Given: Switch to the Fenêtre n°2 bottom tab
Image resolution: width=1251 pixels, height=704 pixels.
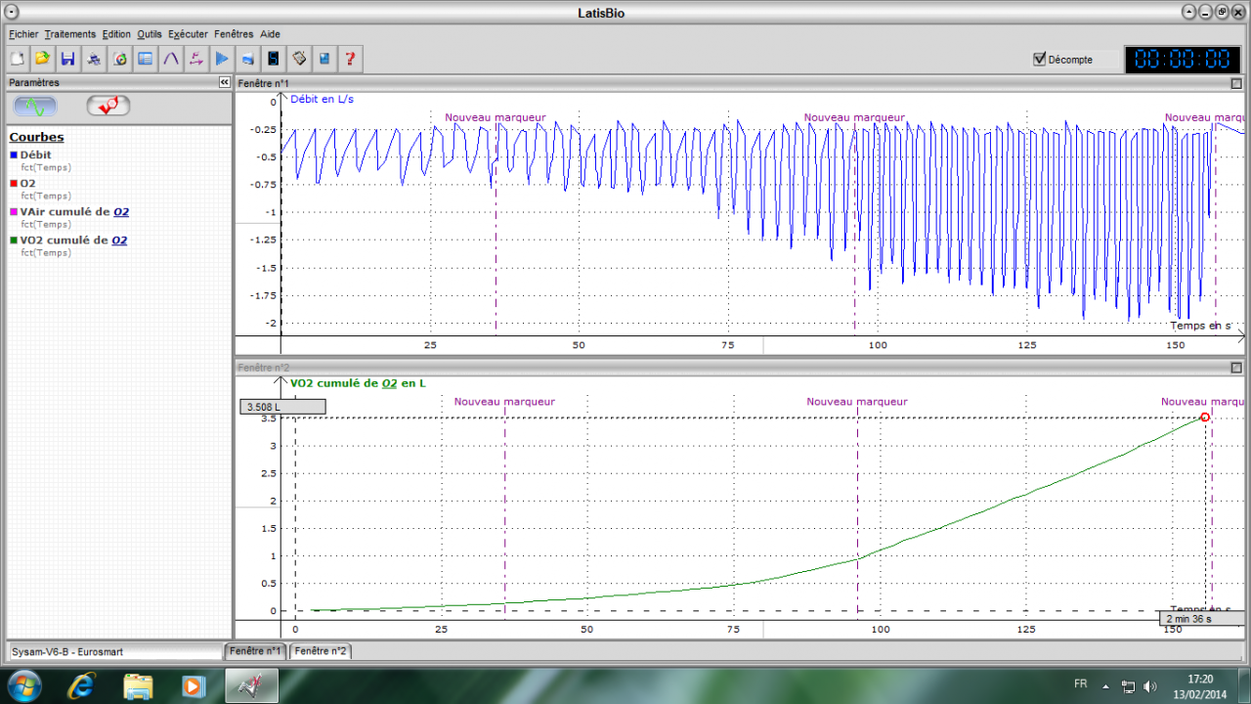Looking at the screenshot, I should 320,651.
